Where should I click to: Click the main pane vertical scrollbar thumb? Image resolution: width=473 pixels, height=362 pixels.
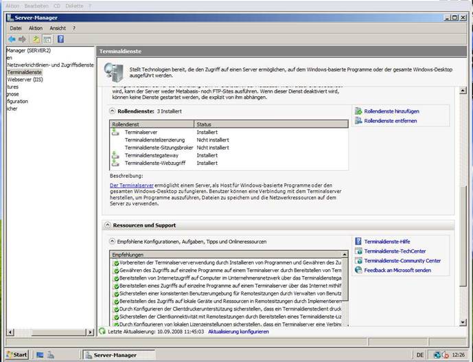tap(463, 236)
